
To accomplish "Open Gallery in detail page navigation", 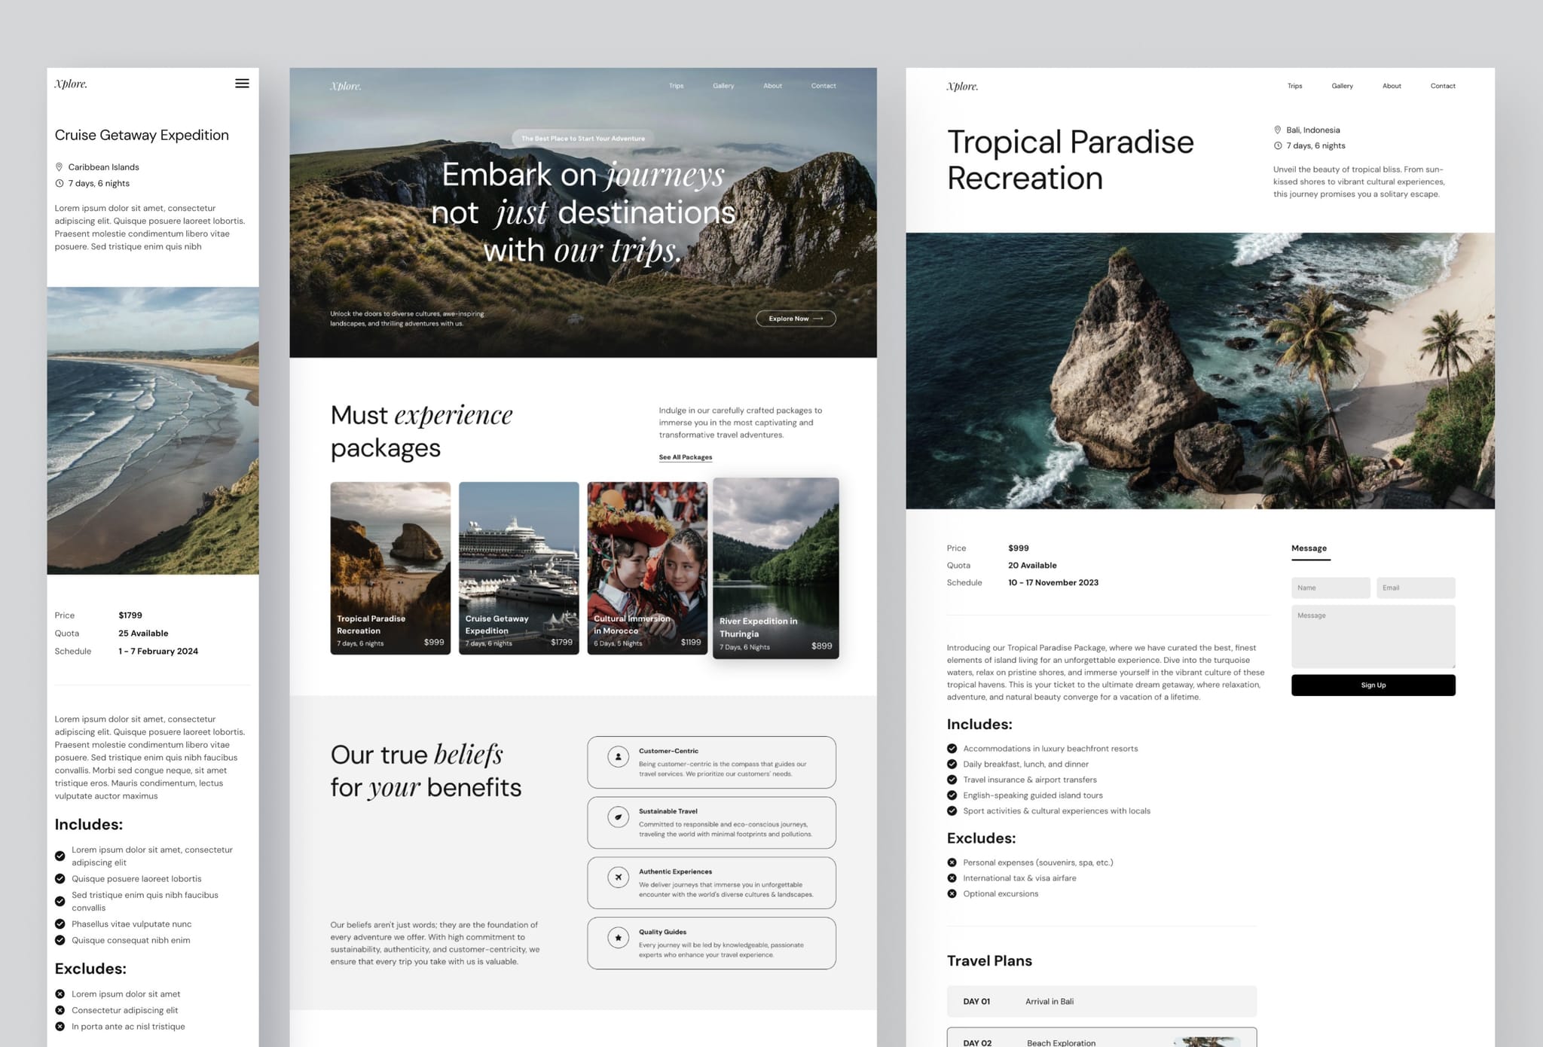I will coord(1342,86).
